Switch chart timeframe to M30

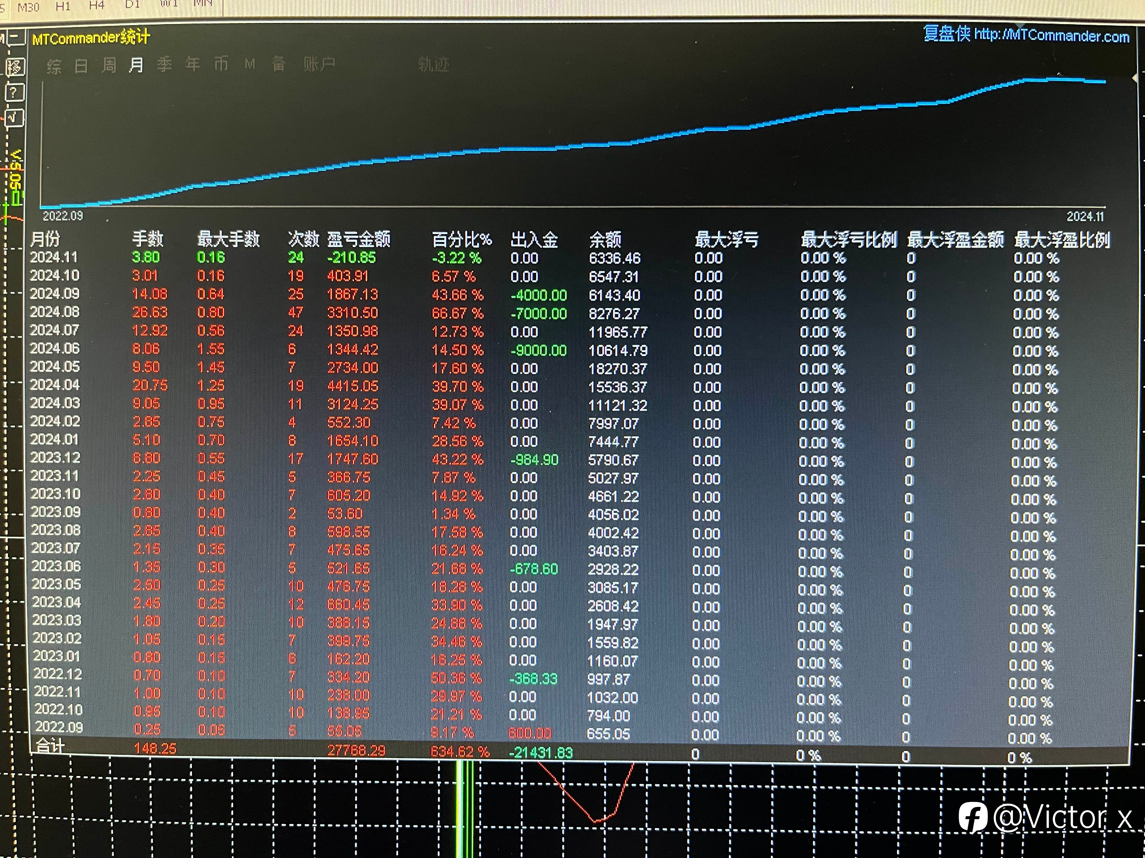click(28, 7)
